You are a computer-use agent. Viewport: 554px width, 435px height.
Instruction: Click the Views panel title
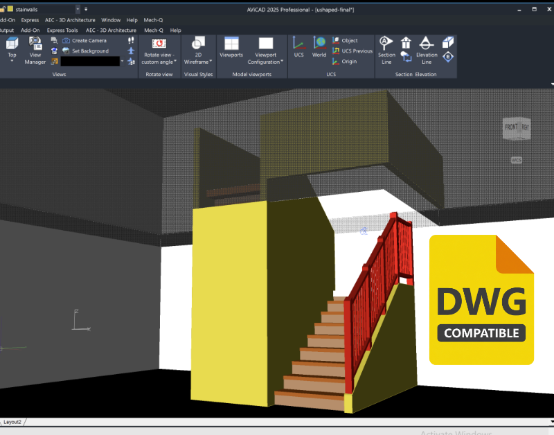click(x=59, y=74)
